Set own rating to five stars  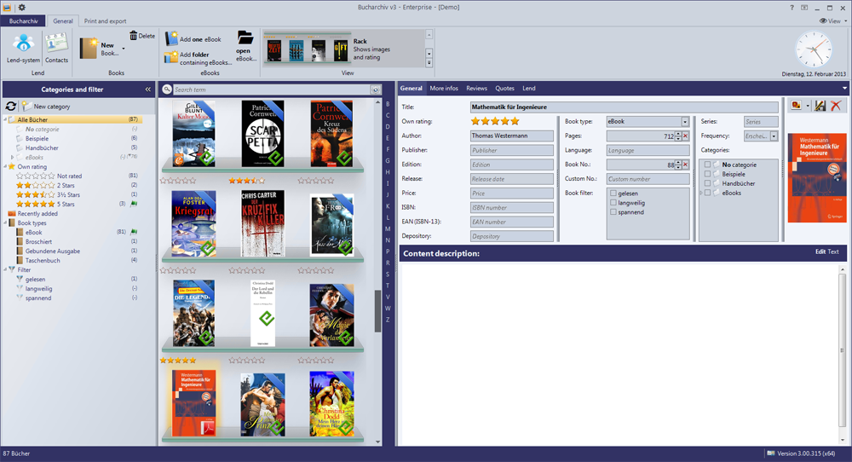[515, 121]
